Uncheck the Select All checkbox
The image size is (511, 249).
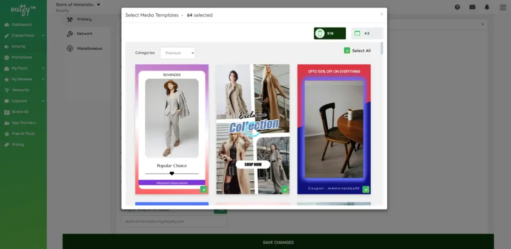347,50
